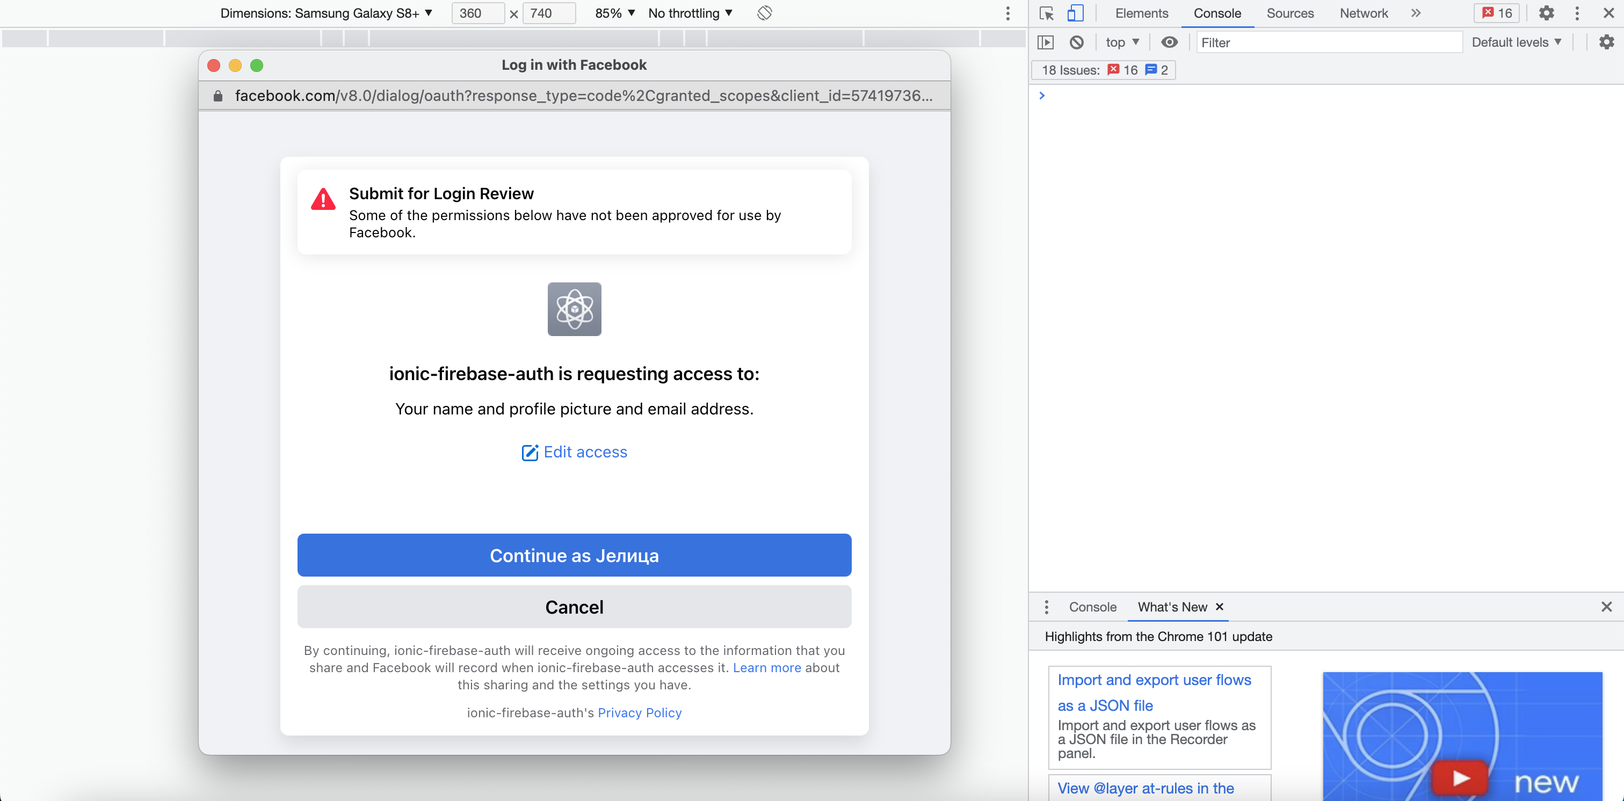Switch to the Console tab

(1217, 13)
